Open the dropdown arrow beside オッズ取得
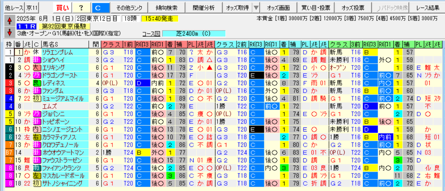This screenshot has height=191, width=445. [256, 8]
